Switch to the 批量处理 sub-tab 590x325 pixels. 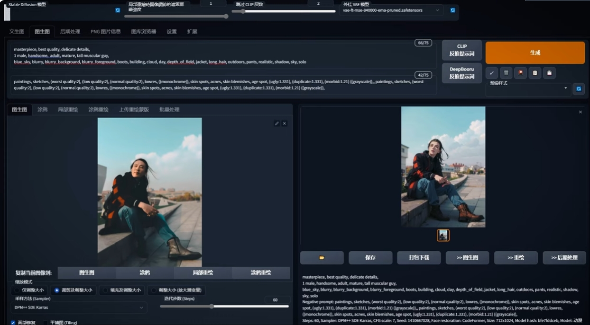tap(169, 109)
